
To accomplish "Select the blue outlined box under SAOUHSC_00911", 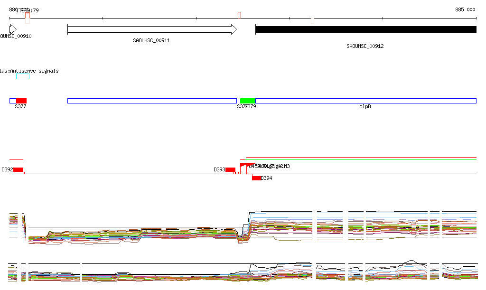I will click(x=152, y=101).
